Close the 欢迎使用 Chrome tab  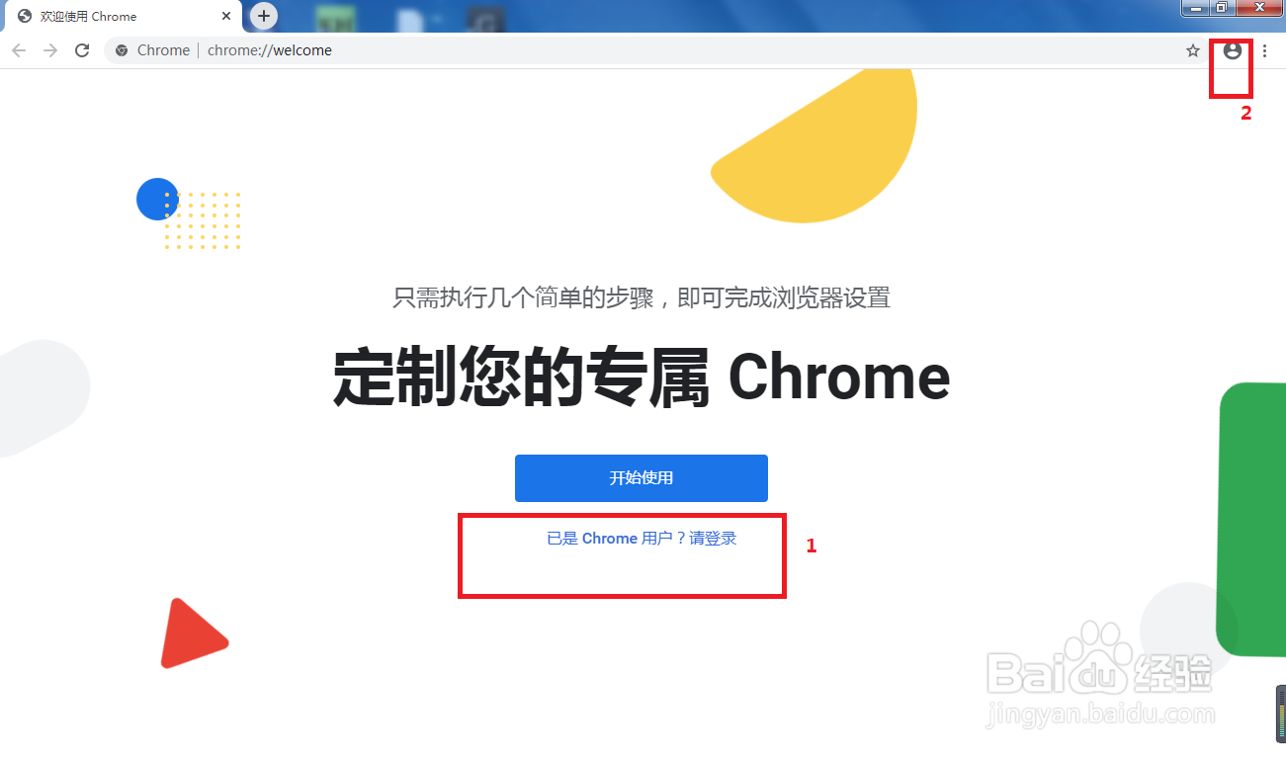(225, 17)
